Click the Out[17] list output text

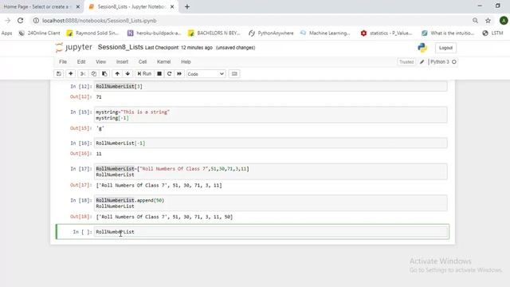pyautogui.click(x=159, y=185)
